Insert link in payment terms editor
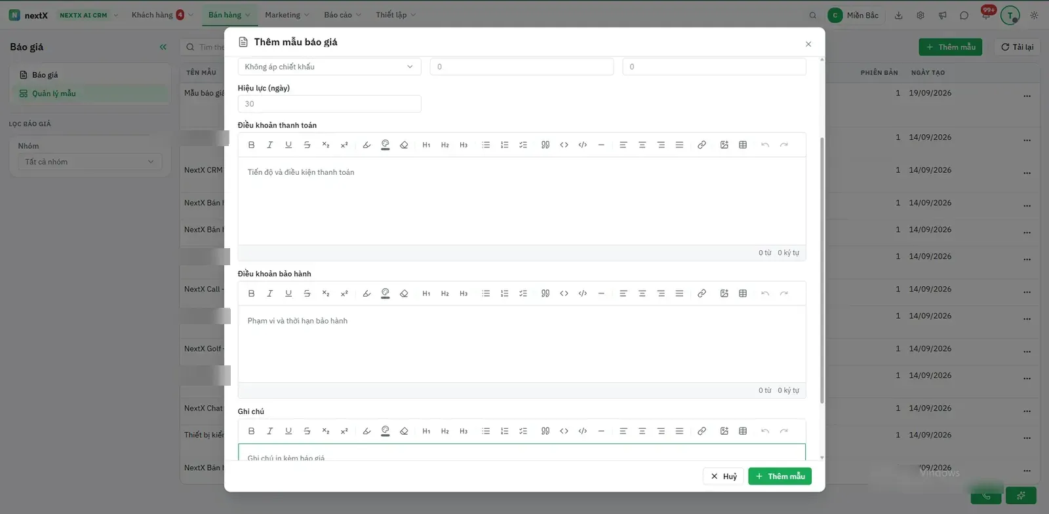The image size is (1049, 514). click(x=702, y=145)
